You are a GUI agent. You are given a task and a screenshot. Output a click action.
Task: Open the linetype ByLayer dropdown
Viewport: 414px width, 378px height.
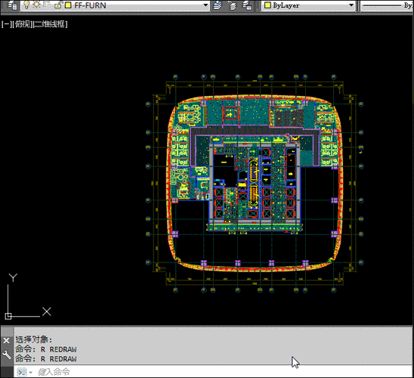click(x=387, y=5)
